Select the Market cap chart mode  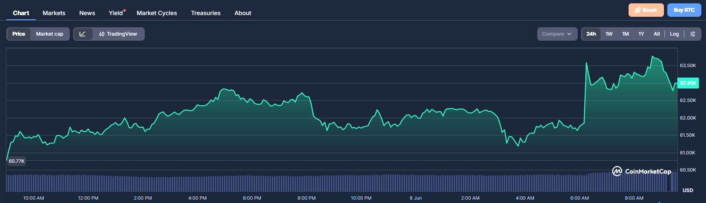(x=50, y=34)
